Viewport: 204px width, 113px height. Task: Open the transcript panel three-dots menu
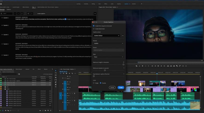[95, 13]
